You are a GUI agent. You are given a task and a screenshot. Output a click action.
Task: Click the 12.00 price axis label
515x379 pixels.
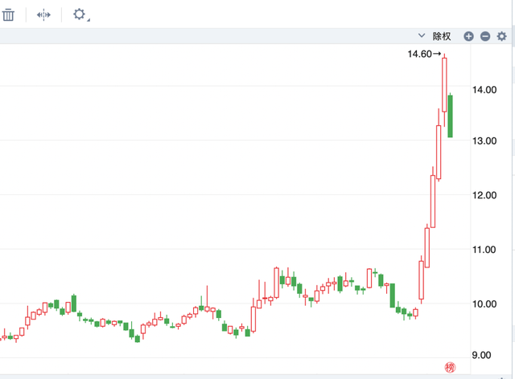click(484, 195)
